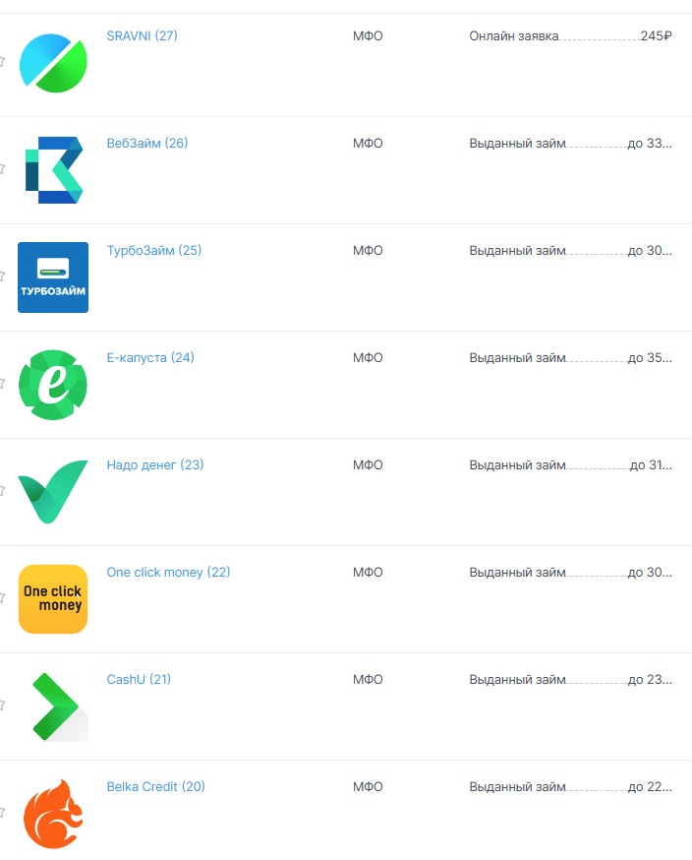Click 'Выданный займ' in ТурбоЗайм row
Viewport: 692px width, 860px height.
coord(517,251)
